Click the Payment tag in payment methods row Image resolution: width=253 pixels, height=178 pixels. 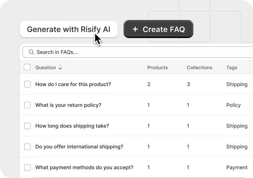237,167
